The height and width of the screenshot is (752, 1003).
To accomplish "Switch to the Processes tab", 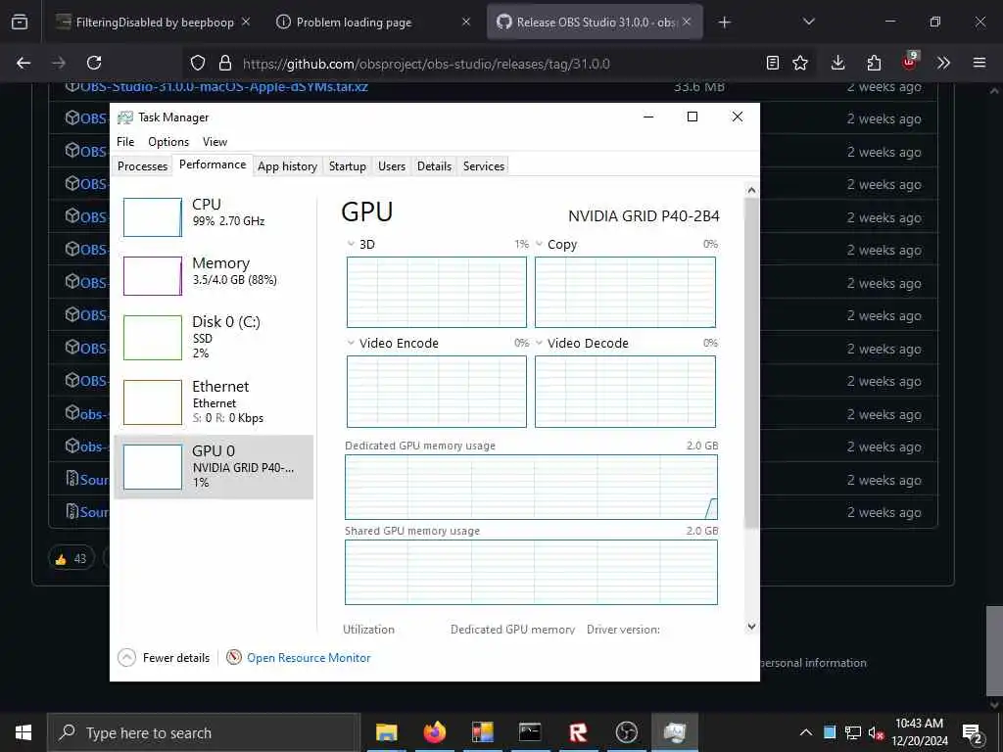I will [142, 166].
